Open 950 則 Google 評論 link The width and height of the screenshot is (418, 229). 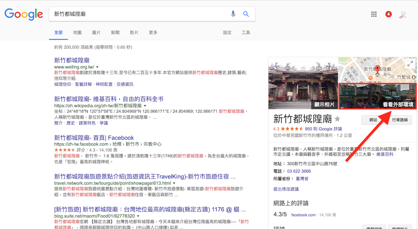(x=324, y=129)
